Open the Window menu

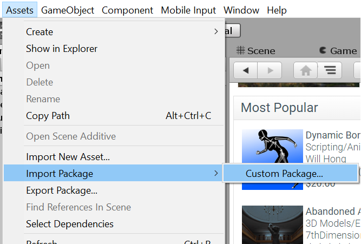(241, 10)
